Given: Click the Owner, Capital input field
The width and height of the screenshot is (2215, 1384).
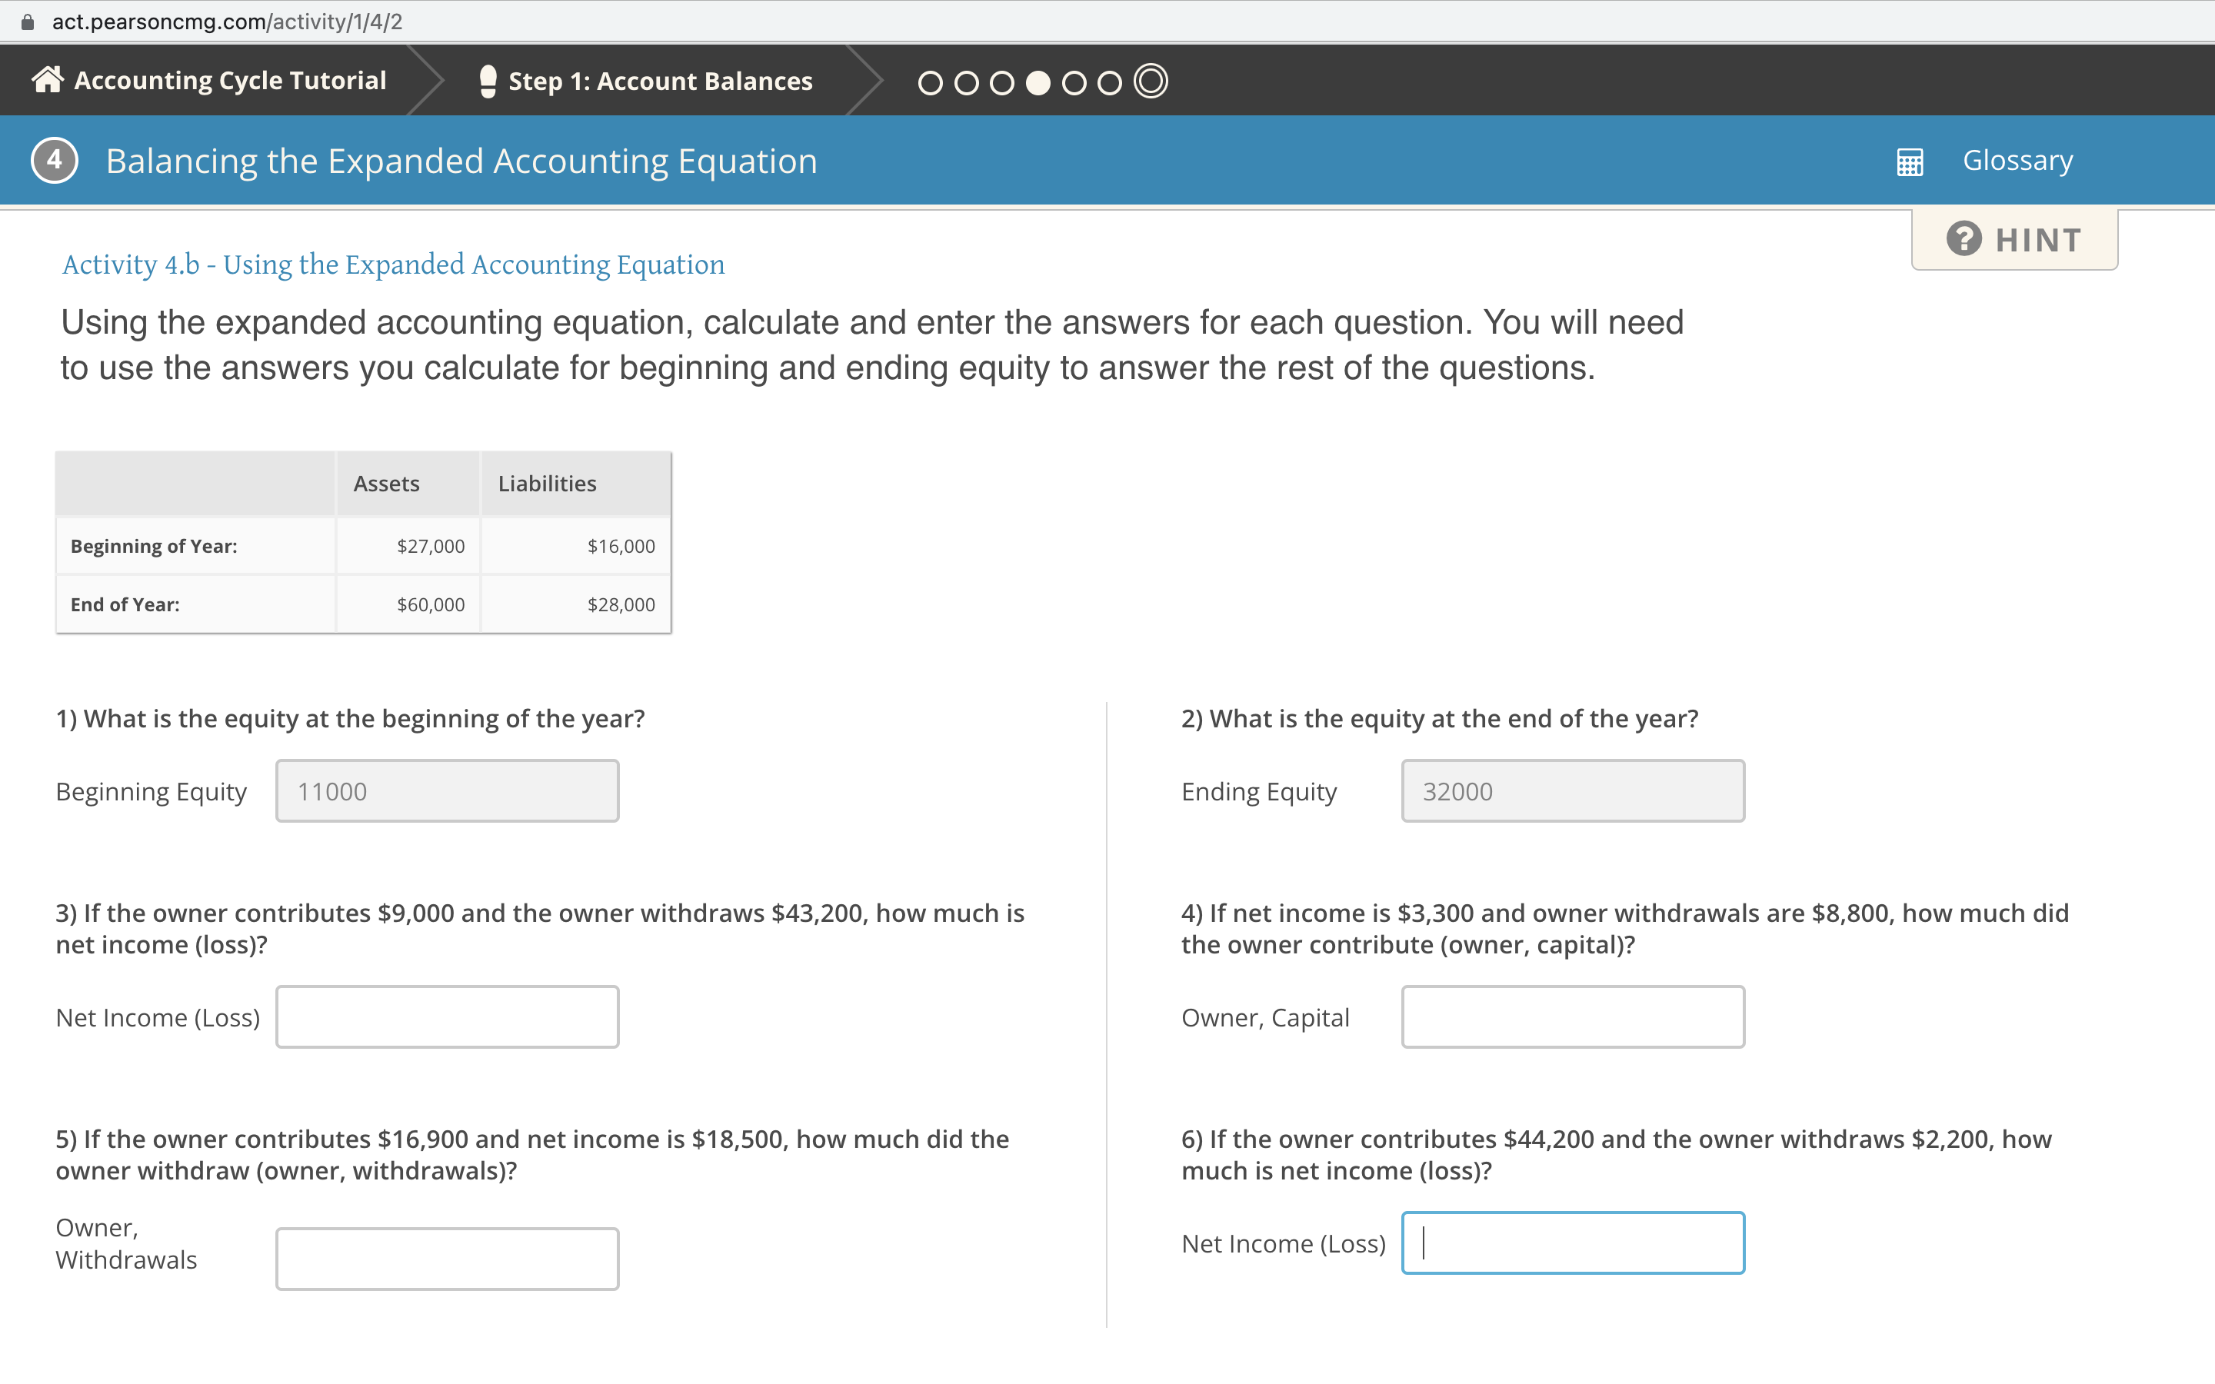Looking at the screenshot, I should (1573, 1016).
